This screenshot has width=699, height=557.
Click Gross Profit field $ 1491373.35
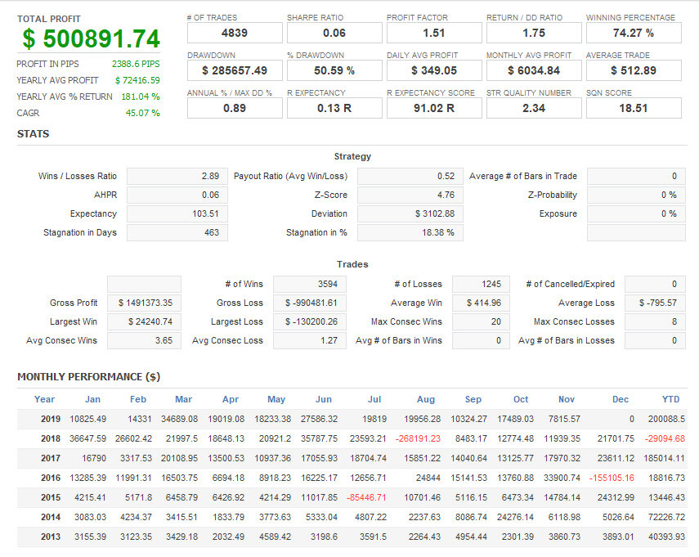coord(145,303)
